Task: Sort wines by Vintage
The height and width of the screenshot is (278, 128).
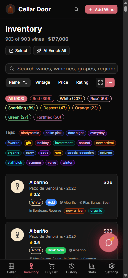Action: (x=43, y=82)
